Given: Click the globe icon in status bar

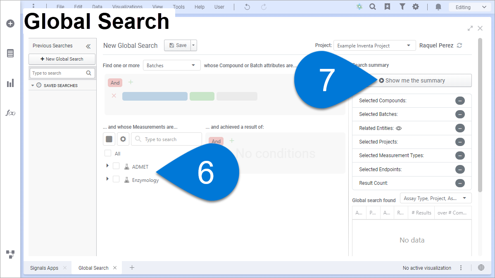Looking at the screenshot, I should click(x=481, y=268).
